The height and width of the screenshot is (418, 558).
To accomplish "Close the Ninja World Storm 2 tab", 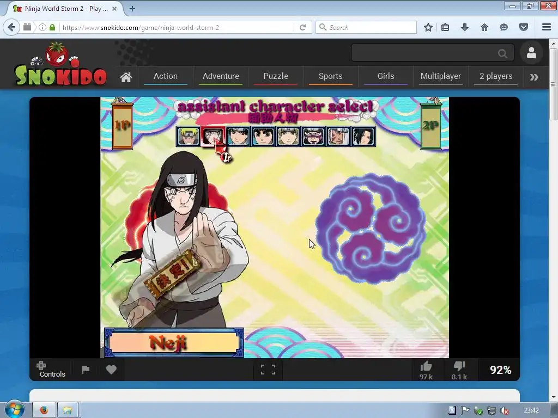I will point(114,9).
